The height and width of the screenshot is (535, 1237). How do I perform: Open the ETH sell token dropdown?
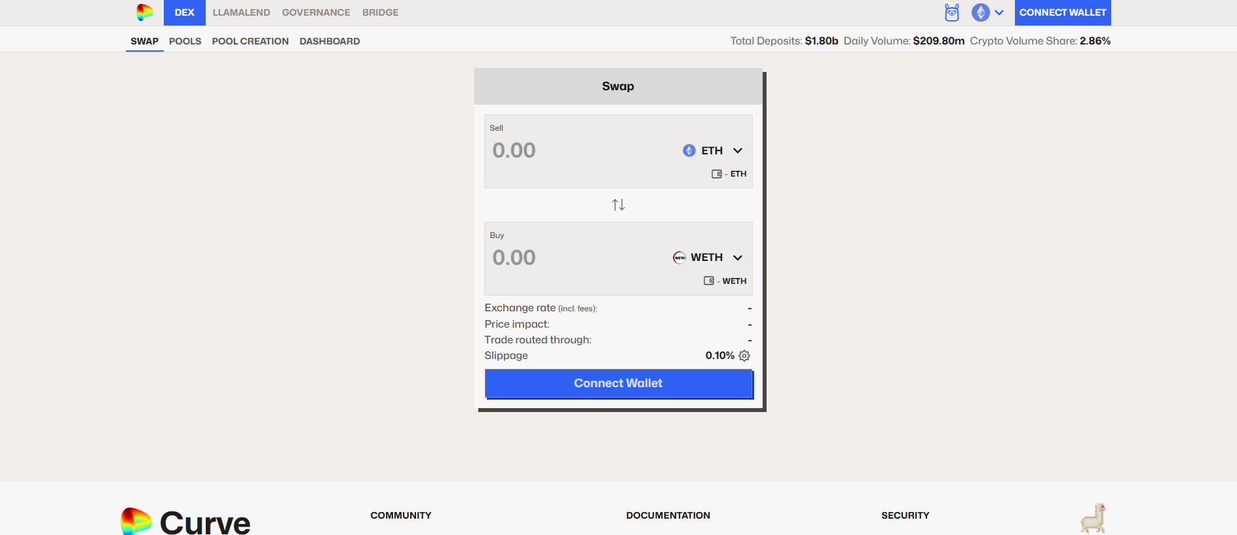click(713, 150)
